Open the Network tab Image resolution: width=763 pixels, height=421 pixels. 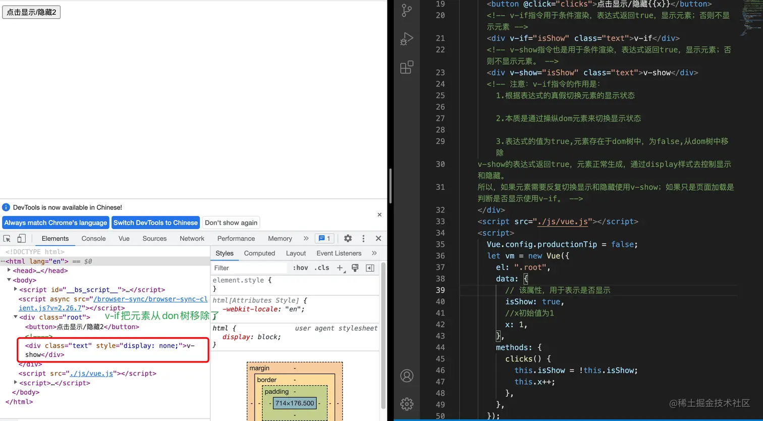[x=192, y=239]
